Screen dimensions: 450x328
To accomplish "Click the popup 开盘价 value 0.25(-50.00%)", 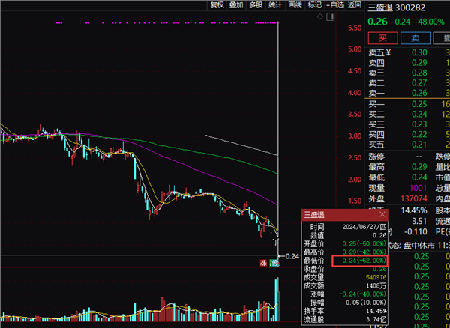I will click(x=364, y=244).
